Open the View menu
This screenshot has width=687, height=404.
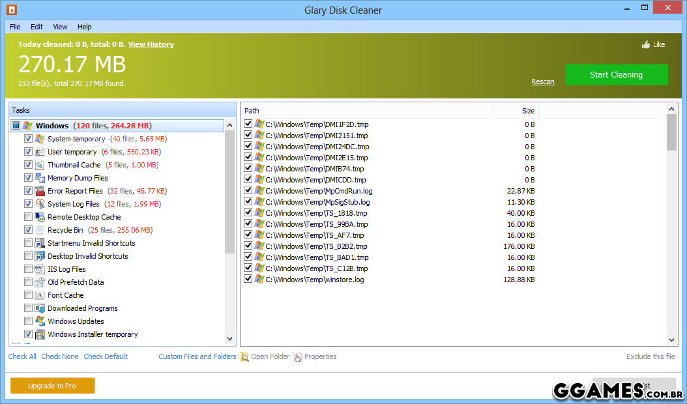60,27
